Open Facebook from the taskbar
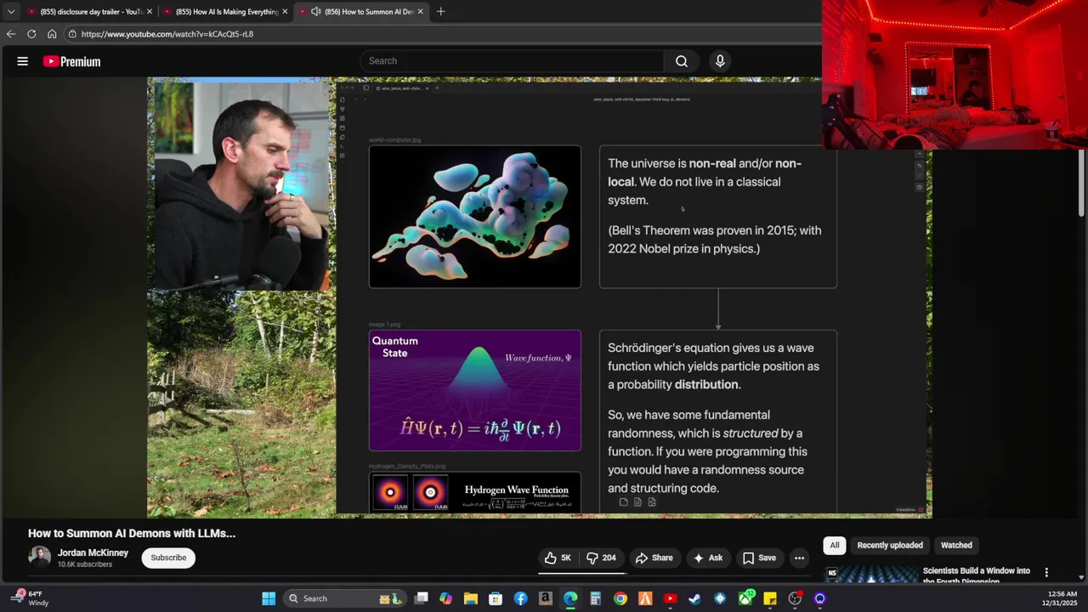Screen dimensions: 1088x612 tap(520, 598)
